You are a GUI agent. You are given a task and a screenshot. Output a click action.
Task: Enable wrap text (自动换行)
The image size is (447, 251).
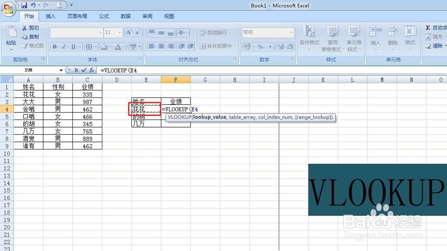point(213,33)
